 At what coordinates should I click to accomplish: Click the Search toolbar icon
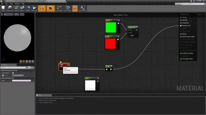point(22,9)
